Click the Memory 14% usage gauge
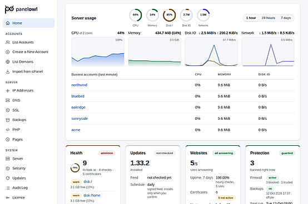 (x=152, y=15)
